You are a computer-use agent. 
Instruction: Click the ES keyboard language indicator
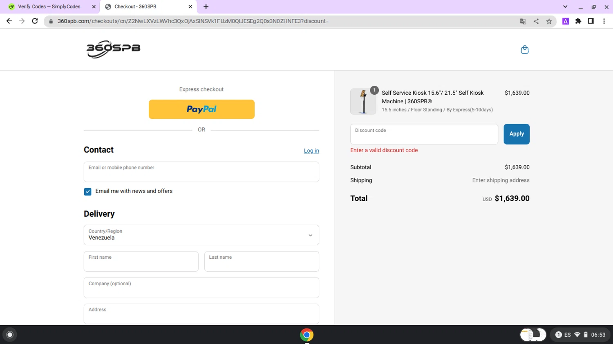[x=568, y=335]
